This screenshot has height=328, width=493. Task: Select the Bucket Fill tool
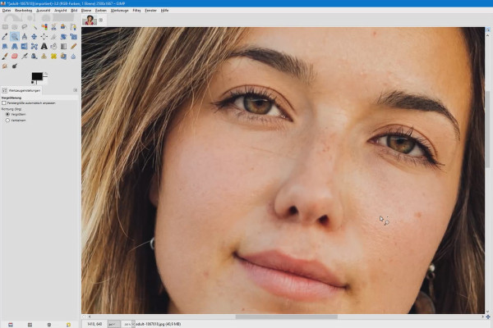pos(53,47)
